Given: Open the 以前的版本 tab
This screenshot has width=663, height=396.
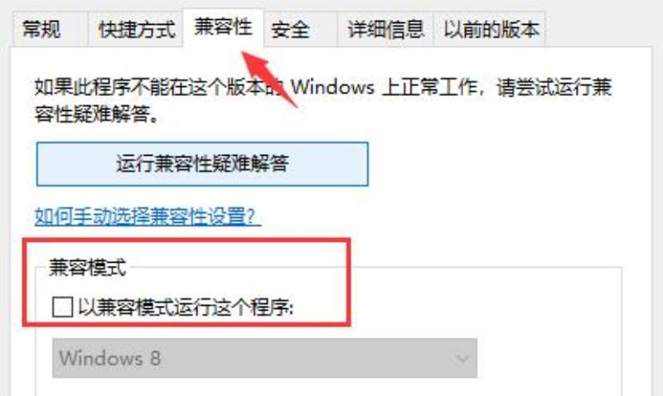Looking at the screenshot, I should click(x=489, y=29).
